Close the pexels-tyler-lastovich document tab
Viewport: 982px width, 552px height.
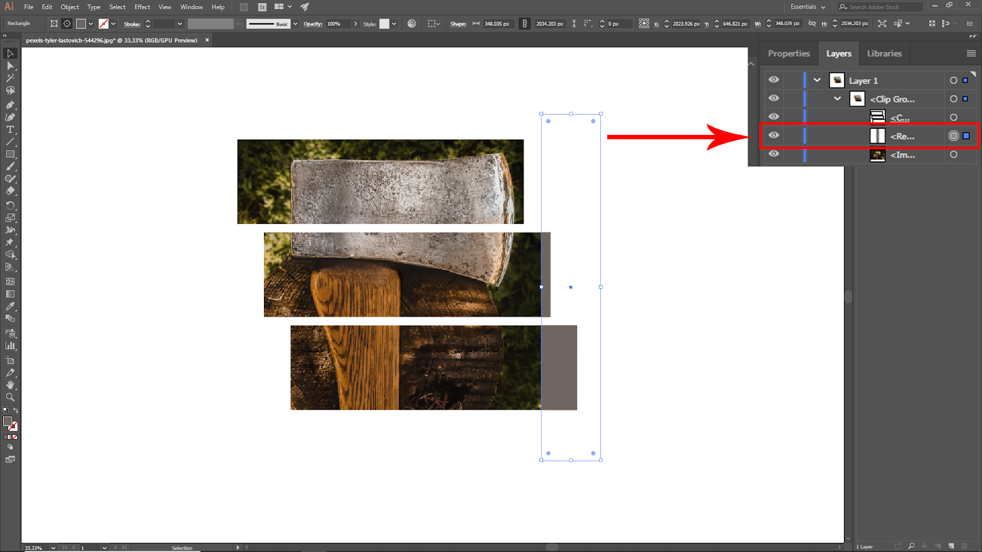(207, 40)
